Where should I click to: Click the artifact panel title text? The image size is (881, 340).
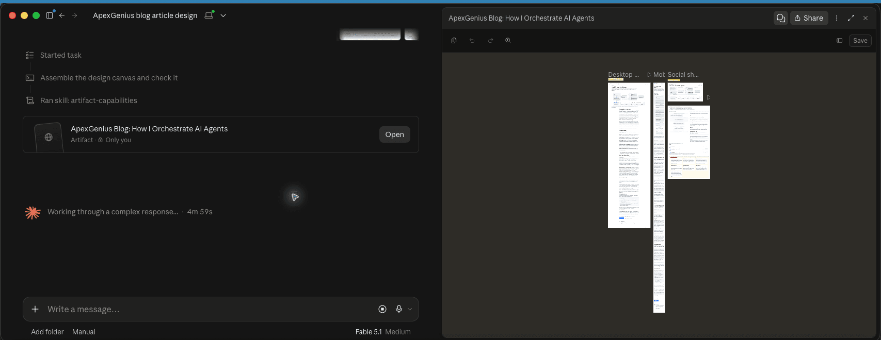click(521, 18)
